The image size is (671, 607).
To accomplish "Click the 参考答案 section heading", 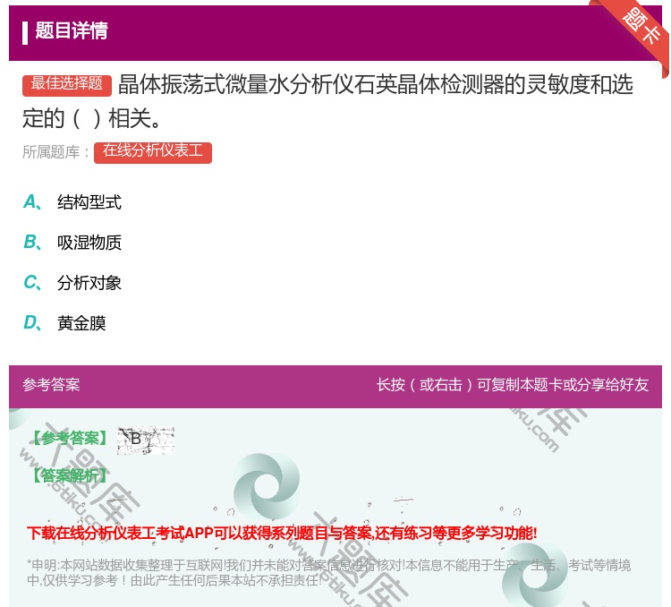I will pyautogui.click(x=51, y=384).
